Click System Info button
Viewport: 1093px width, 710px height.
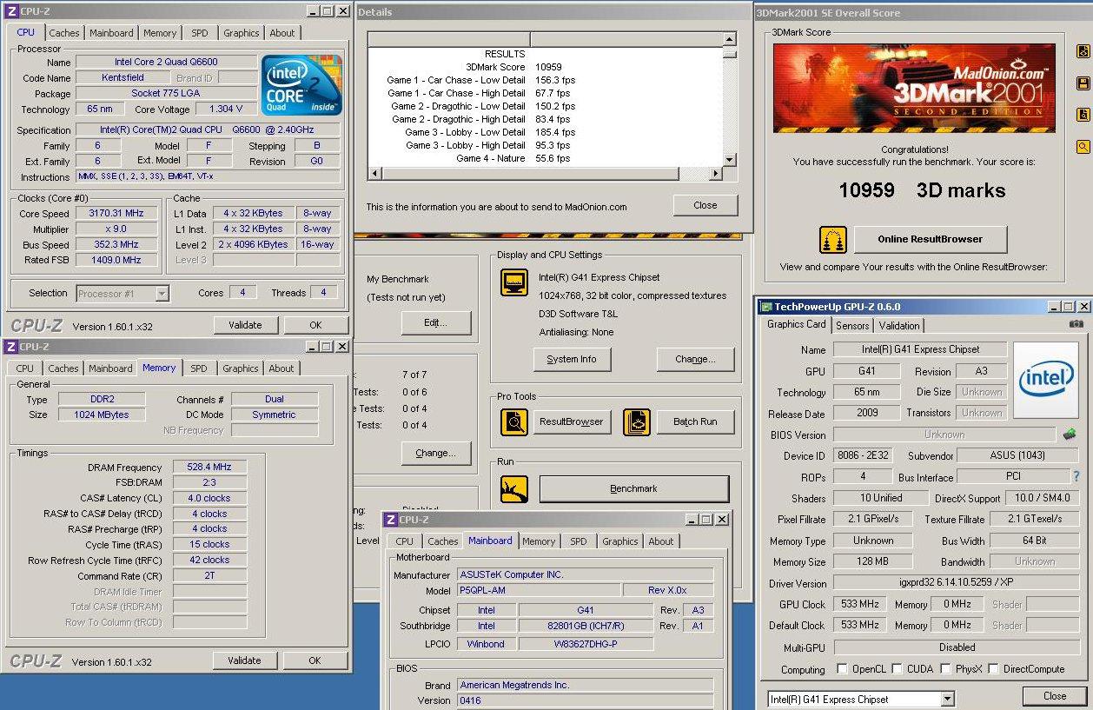(572, 359)
